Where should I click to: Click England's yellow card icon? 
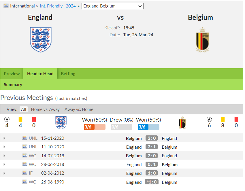click(20, 119)
